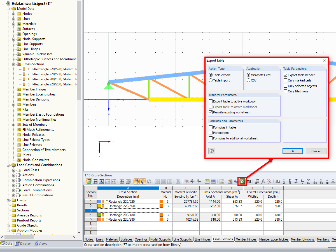The image size is (336, 252).
Task: Click the RB round bar section icon
Action: 327,181
